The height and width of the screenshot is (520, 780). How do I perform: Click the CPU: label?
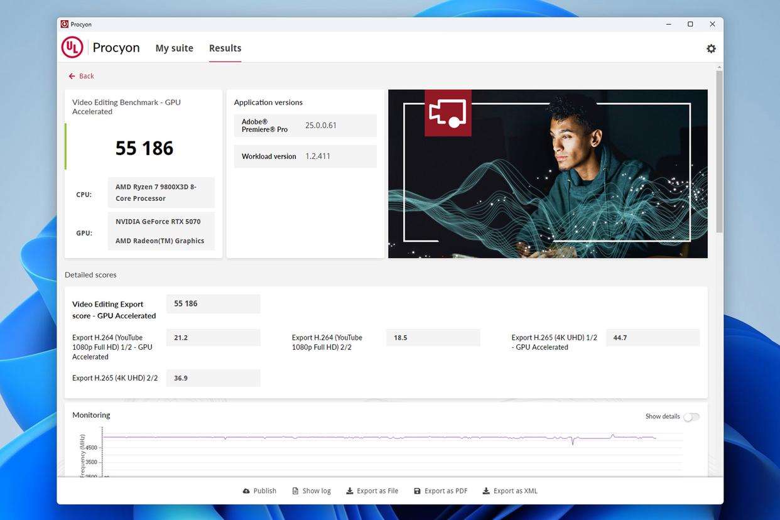[x=84, y=195]
